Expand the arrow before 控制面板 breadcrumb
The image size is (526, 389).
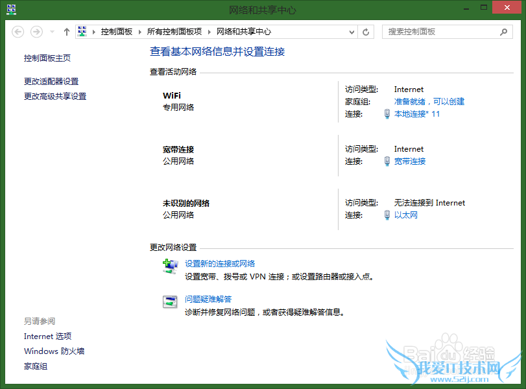(x=94, y=32)
